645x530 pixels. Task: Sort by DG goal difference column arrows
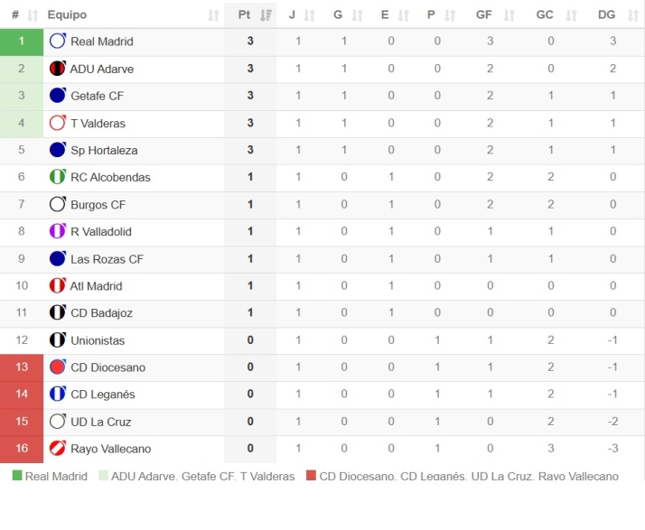click(632, 15)
